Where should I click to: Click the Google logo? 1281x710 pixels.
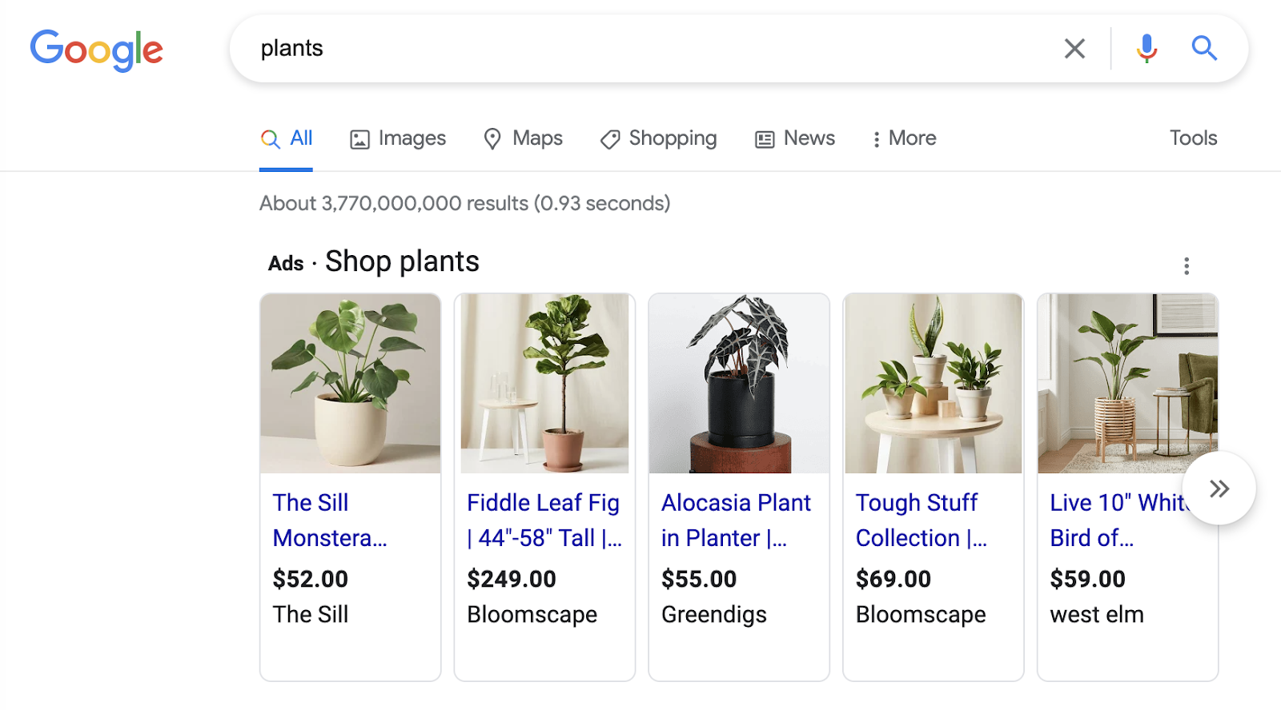[x=96, y=50]
